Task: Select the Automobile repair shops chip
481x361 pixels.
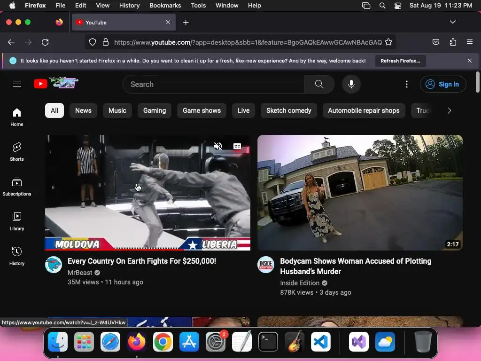Action: [364, 110]
